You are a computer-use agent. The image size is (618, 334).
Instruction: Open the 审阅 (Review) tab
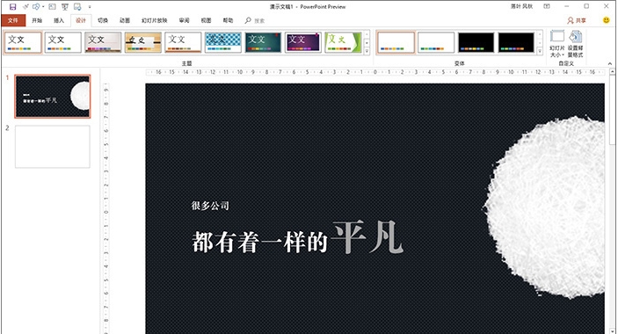pos(184,20)
